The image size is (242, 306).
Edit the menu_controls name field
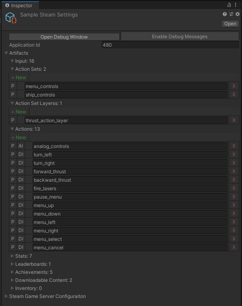tap(126, 86)
